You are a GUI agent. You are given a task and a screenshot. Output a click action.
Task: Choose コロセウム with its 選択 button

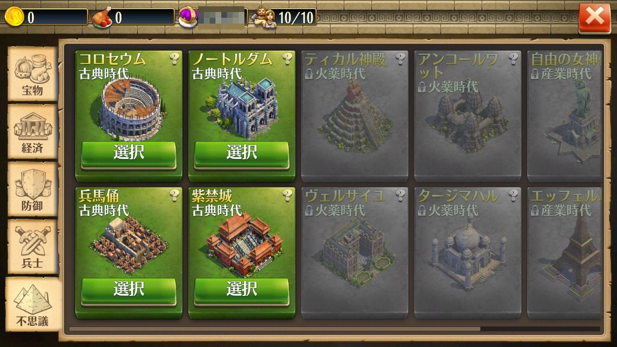click(x=129, y=154)
